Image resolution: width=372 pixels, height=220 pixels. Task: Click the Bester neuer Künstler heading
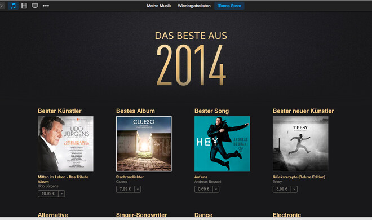(x=303, y=111)
